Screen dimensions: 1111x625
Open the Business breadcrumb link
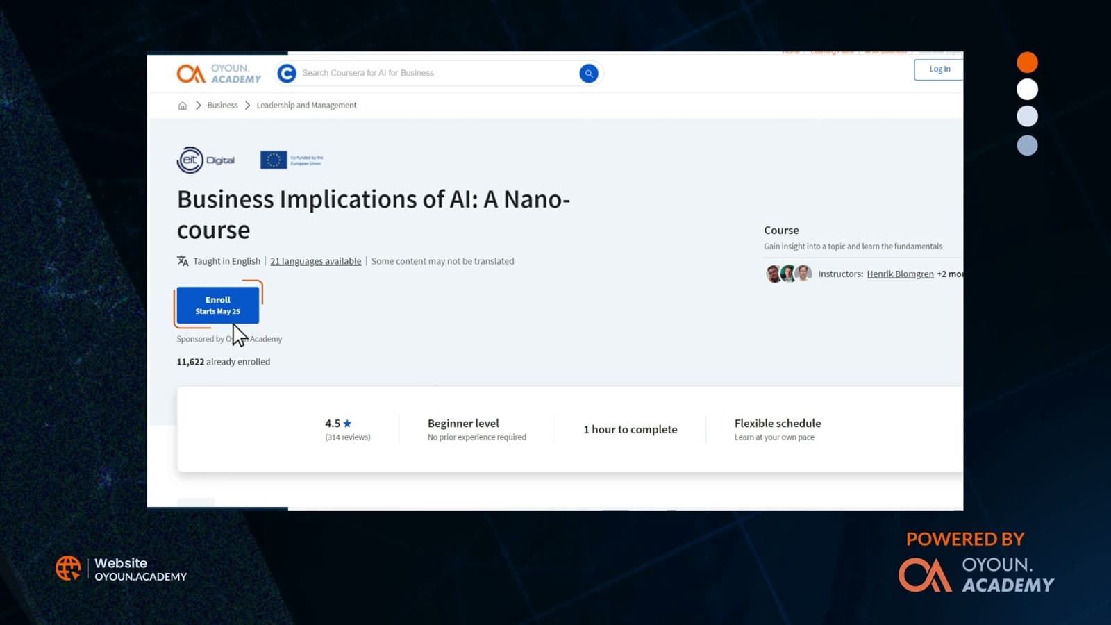(222, 106)
